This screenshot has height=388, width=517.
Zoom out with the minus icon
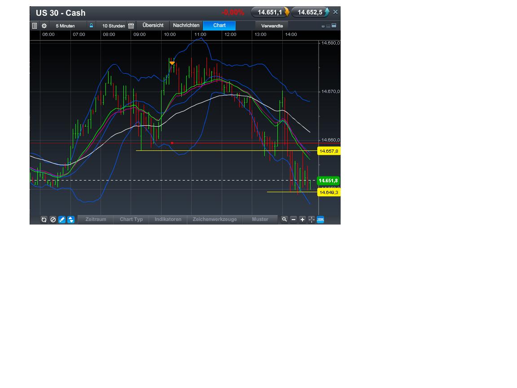294,220
